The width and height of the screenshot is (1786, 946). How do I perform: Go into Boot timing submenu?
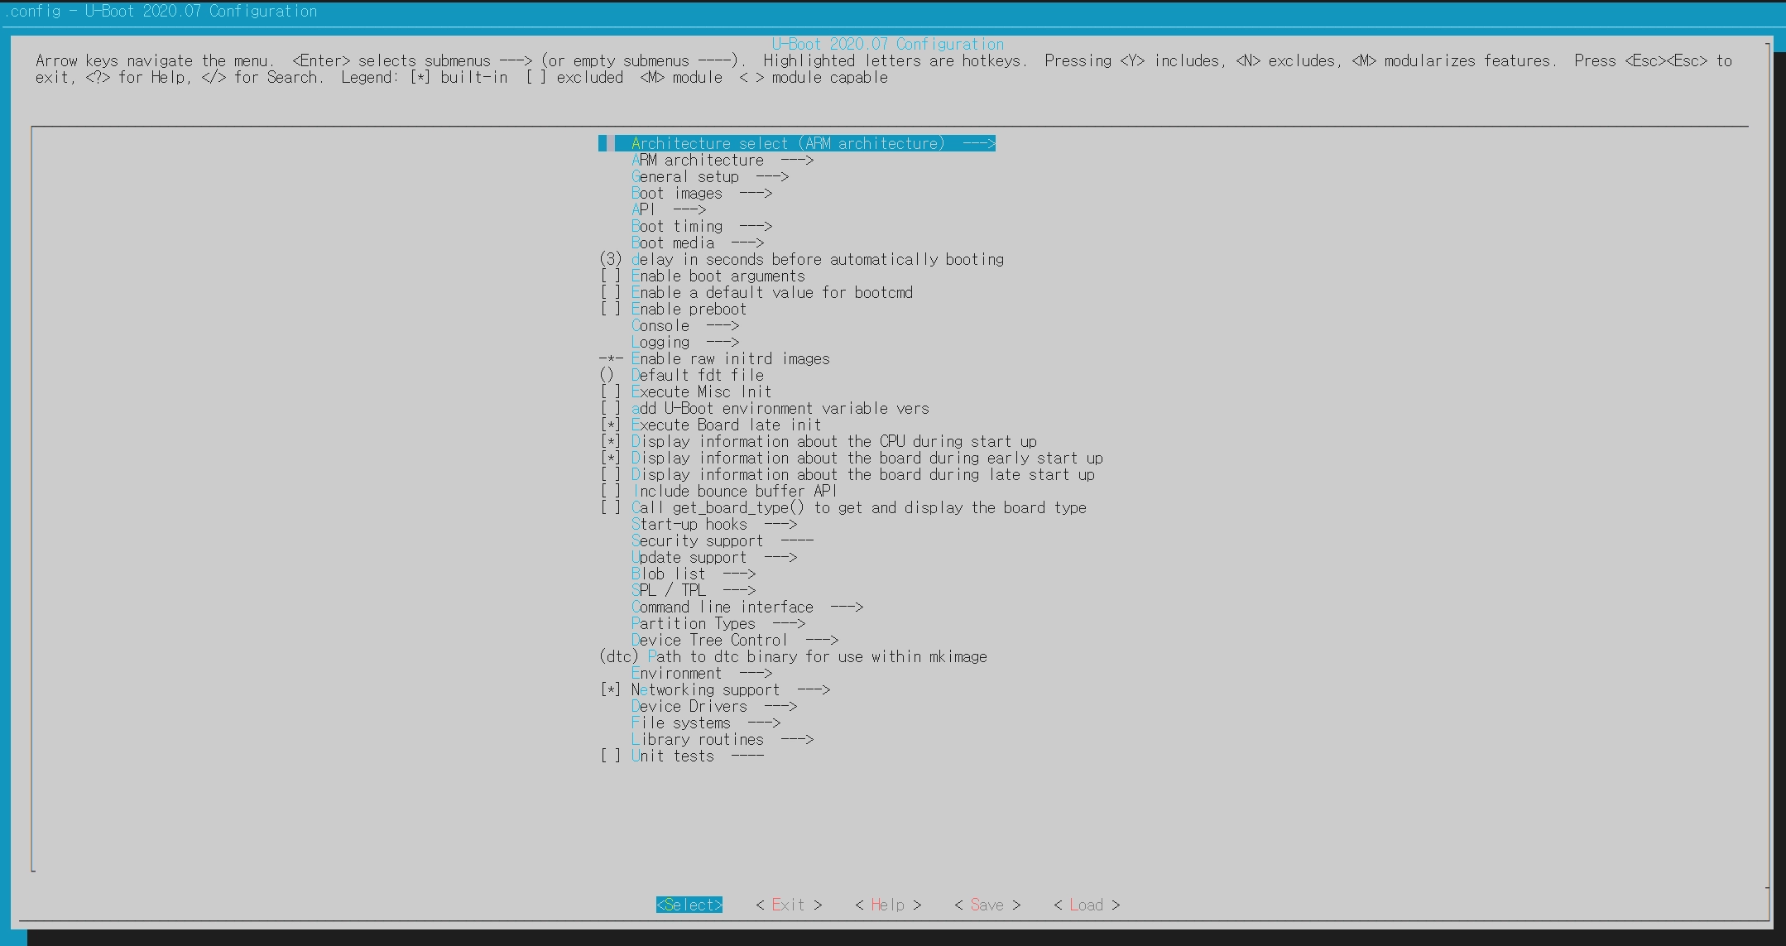(x=702, y=226)
